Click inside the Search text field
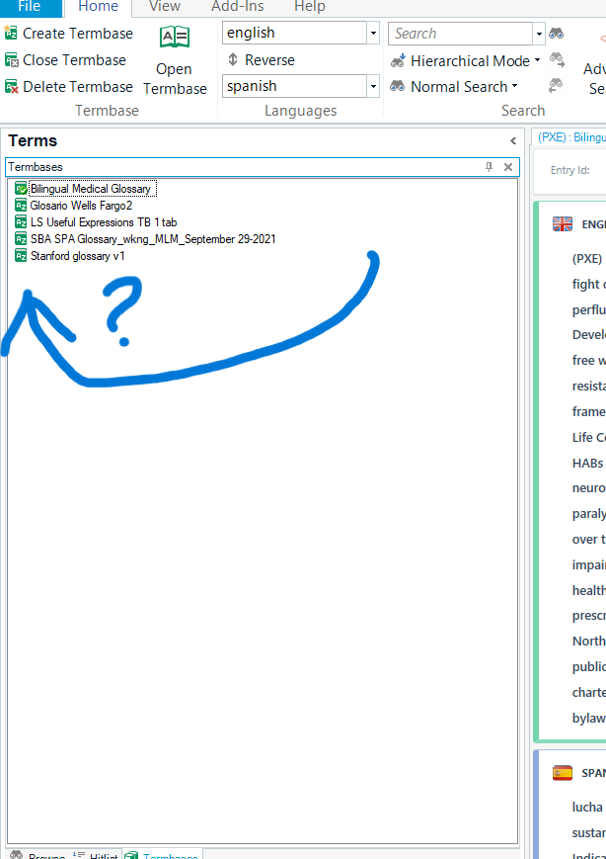Image resolution: width=606 pixels, height=859 pixels. [460, 34]
